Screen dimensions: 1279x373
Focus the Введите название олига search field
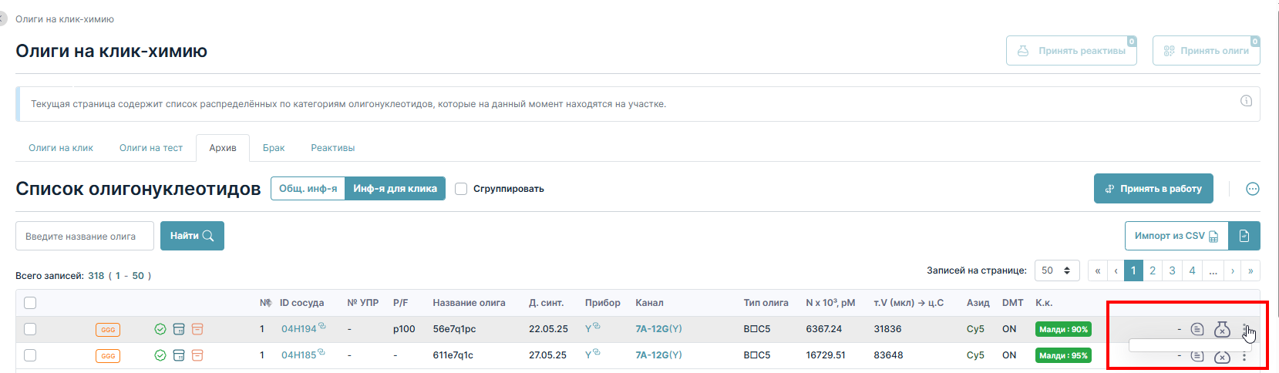[x=85, y=236]
